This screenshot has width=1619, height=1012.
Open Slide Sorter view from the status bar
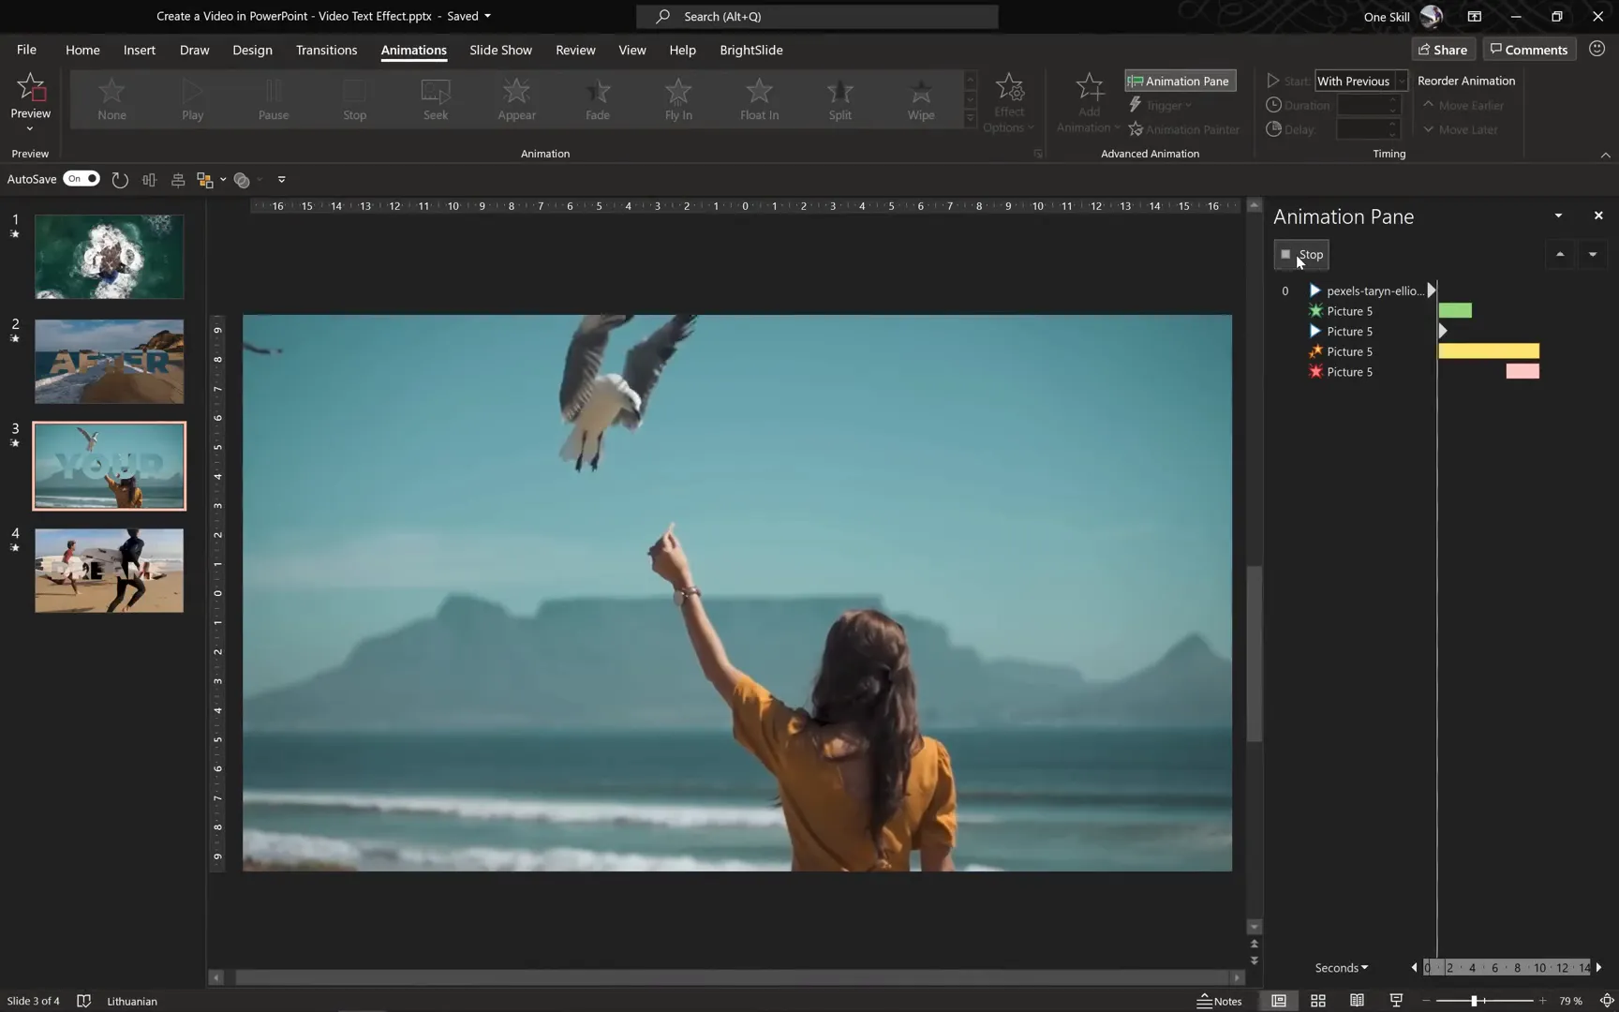coord(1316,1000)
